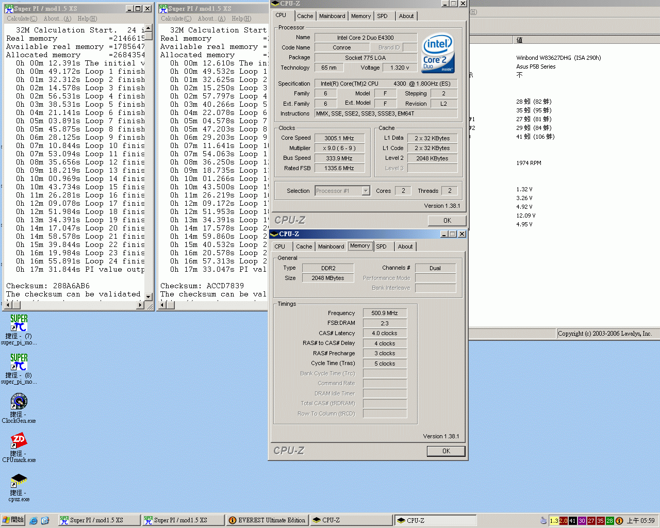Open Calculate menu in right Super PI

tap(176, 19)
